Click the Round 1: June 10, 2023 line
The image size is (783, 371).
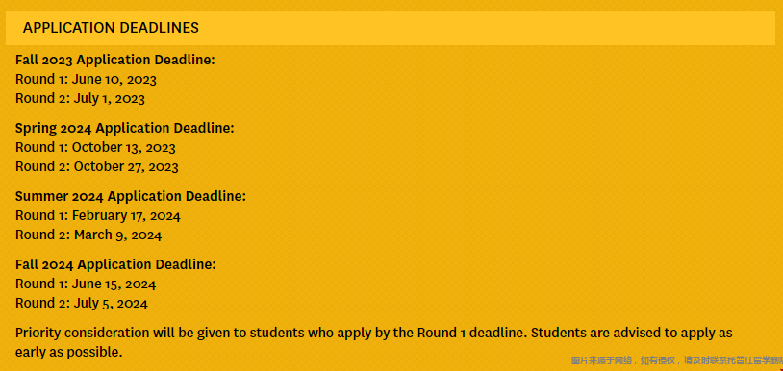point(86,79)
